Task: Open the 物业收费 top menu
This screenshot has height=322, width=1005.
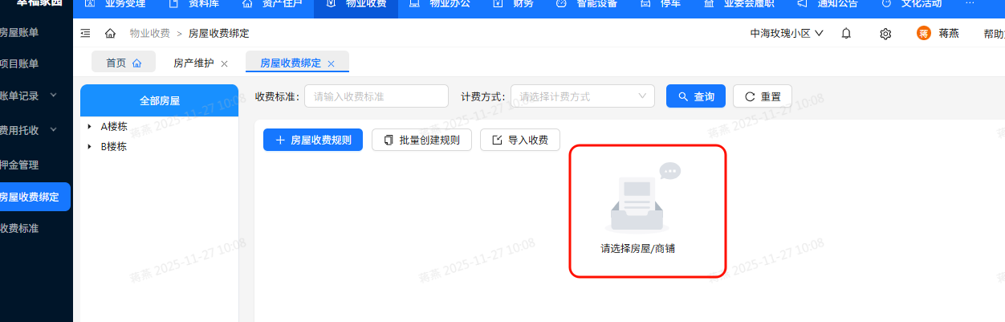Action: tap(356, 4)
